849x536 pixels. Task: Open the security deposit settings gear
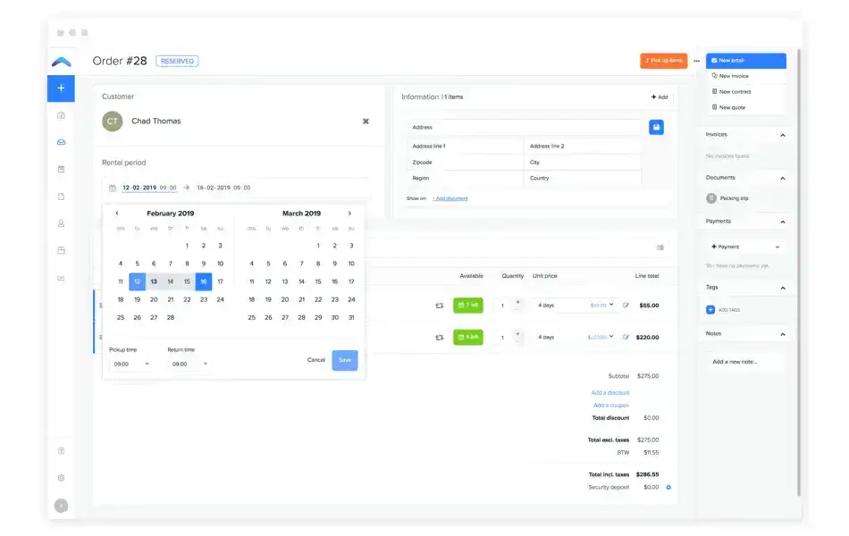(668, 487)
